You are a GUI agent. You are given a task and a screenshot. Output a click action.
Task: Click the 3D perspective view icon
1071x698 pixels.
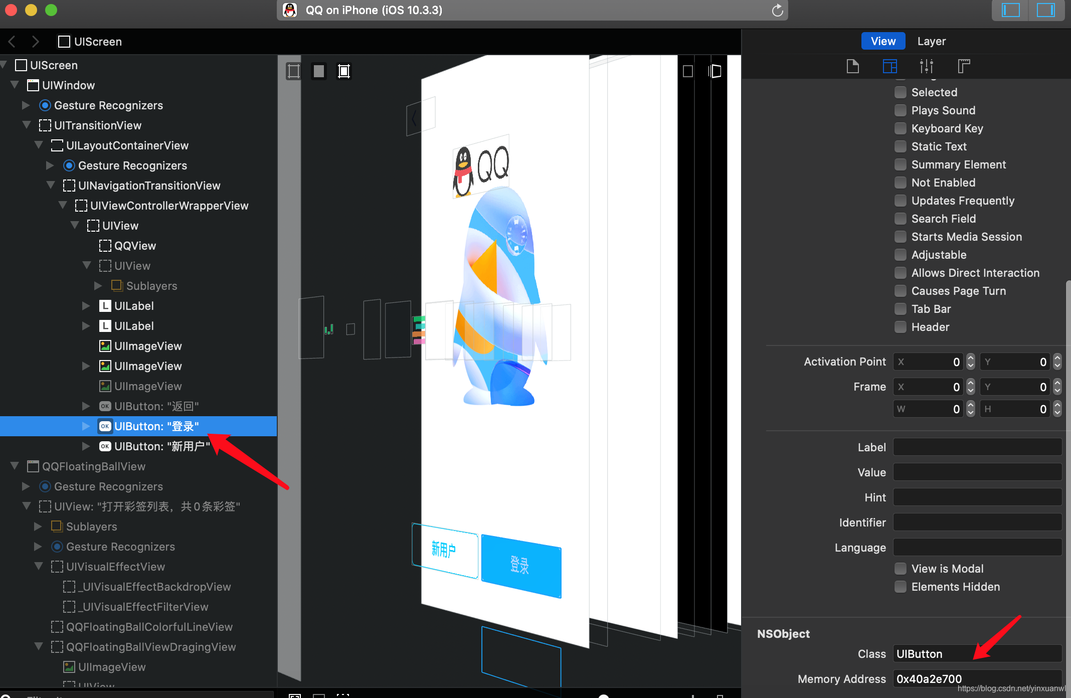pyautogui.click(x=715, y=71)
